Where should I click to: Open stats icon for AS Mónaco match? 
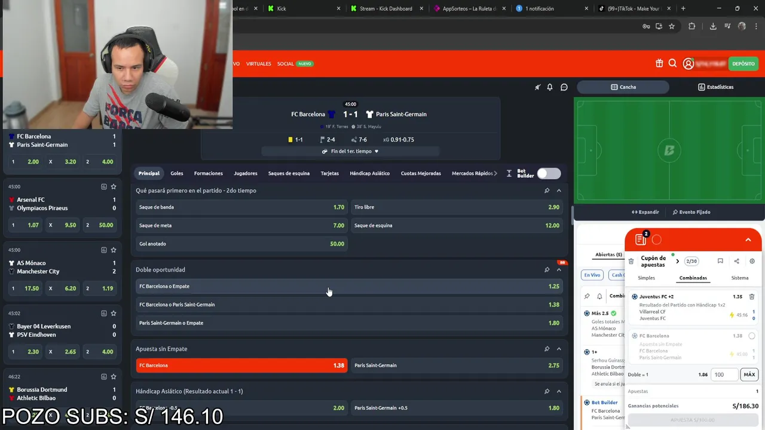103,250
